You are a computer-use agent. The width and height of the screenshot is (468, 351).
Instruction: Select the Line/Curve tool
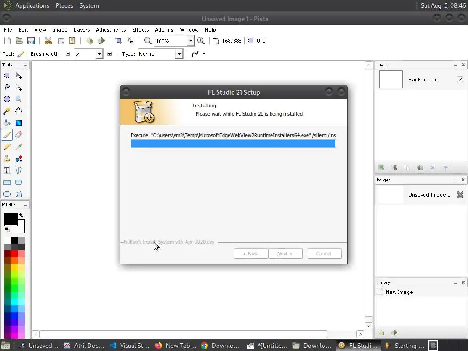(x=19, y=170)
